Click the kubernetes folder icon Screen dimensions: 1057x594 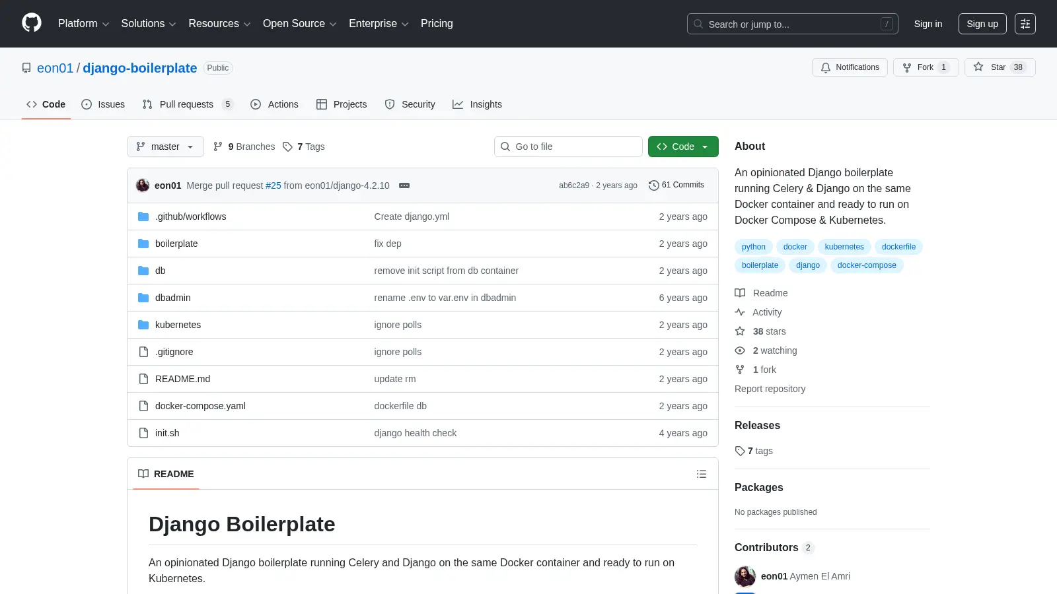click(143, 325)
